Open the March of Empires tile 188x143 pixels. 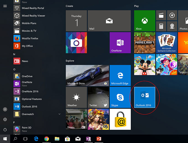pos(183,65)
